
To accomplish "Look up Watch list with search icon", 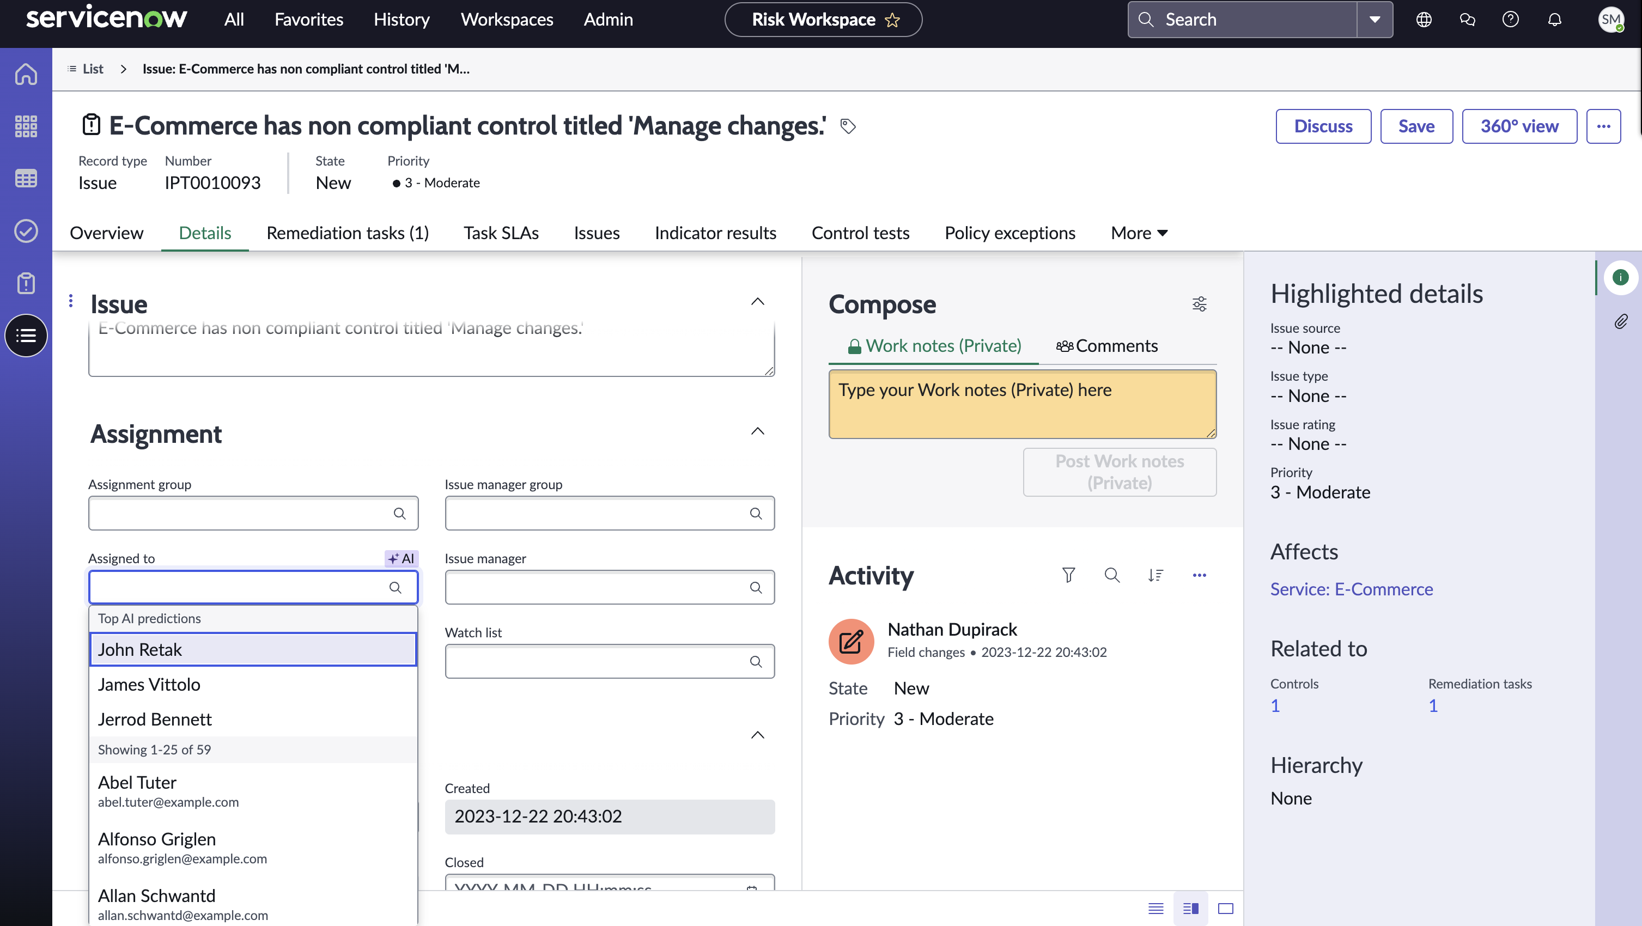I will pyautogui.click(x=756, y=661).
